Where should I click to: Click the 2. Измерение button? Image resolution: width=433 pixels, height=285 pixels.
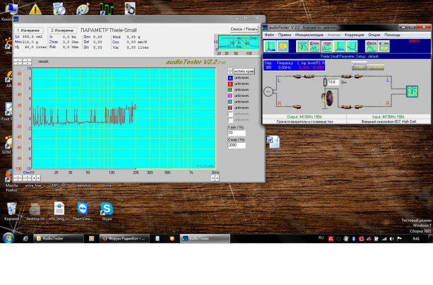pos(62,30)
